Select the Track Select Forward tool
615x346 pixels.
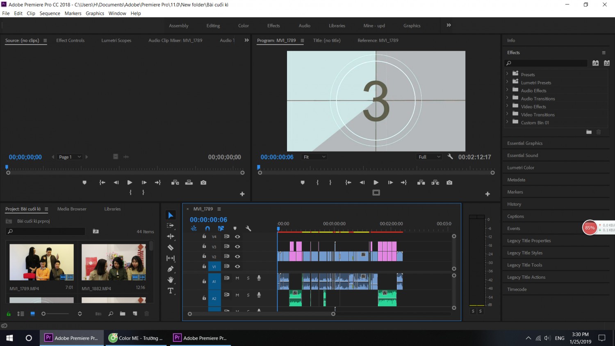[x=171, y=225]
